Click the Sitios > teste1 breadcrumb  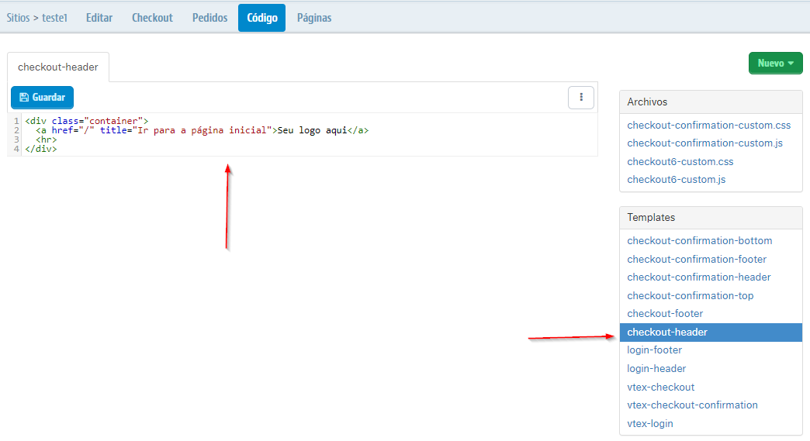pos(37,18)
